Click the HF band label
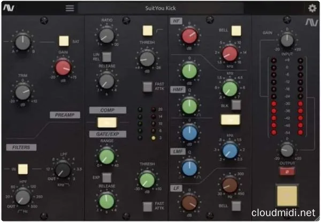 click(176, 21)
